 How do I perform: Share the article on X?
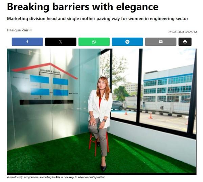tap(61, 42)
